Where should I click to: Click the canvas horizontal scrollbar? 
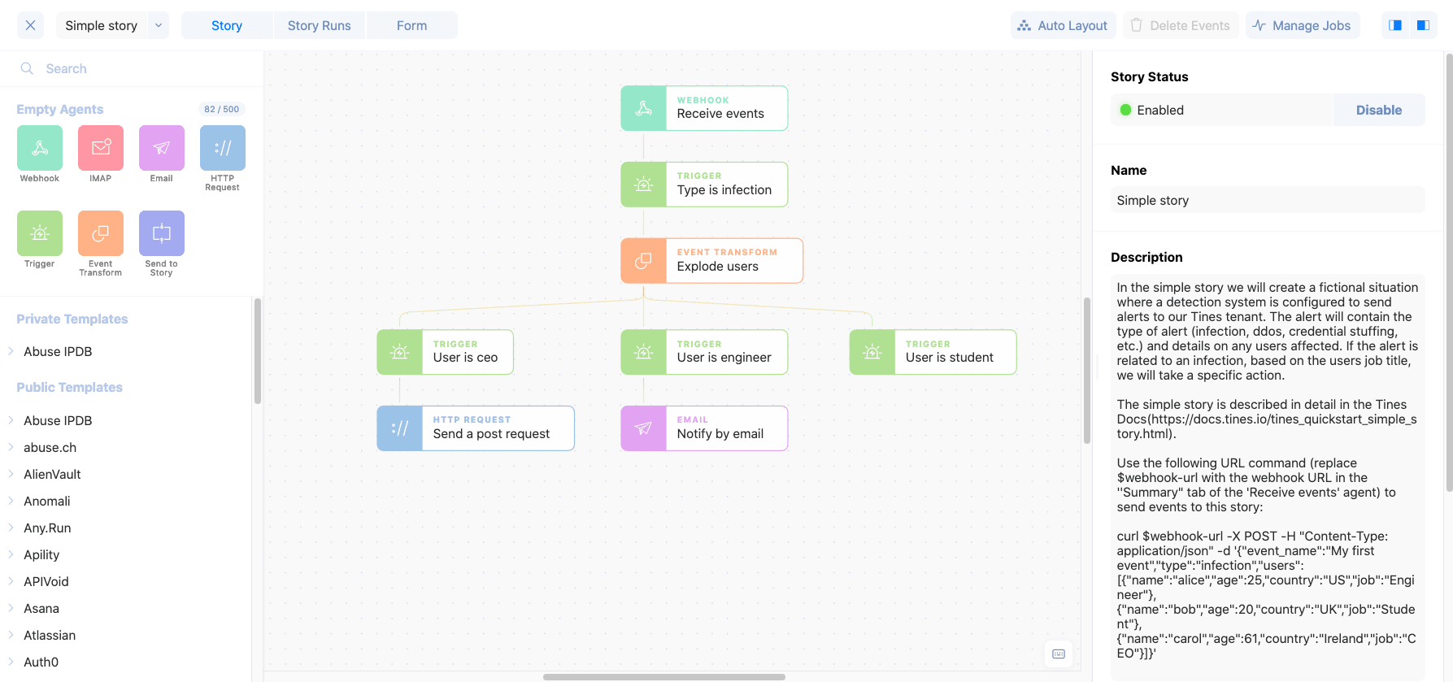coord(664,676)
